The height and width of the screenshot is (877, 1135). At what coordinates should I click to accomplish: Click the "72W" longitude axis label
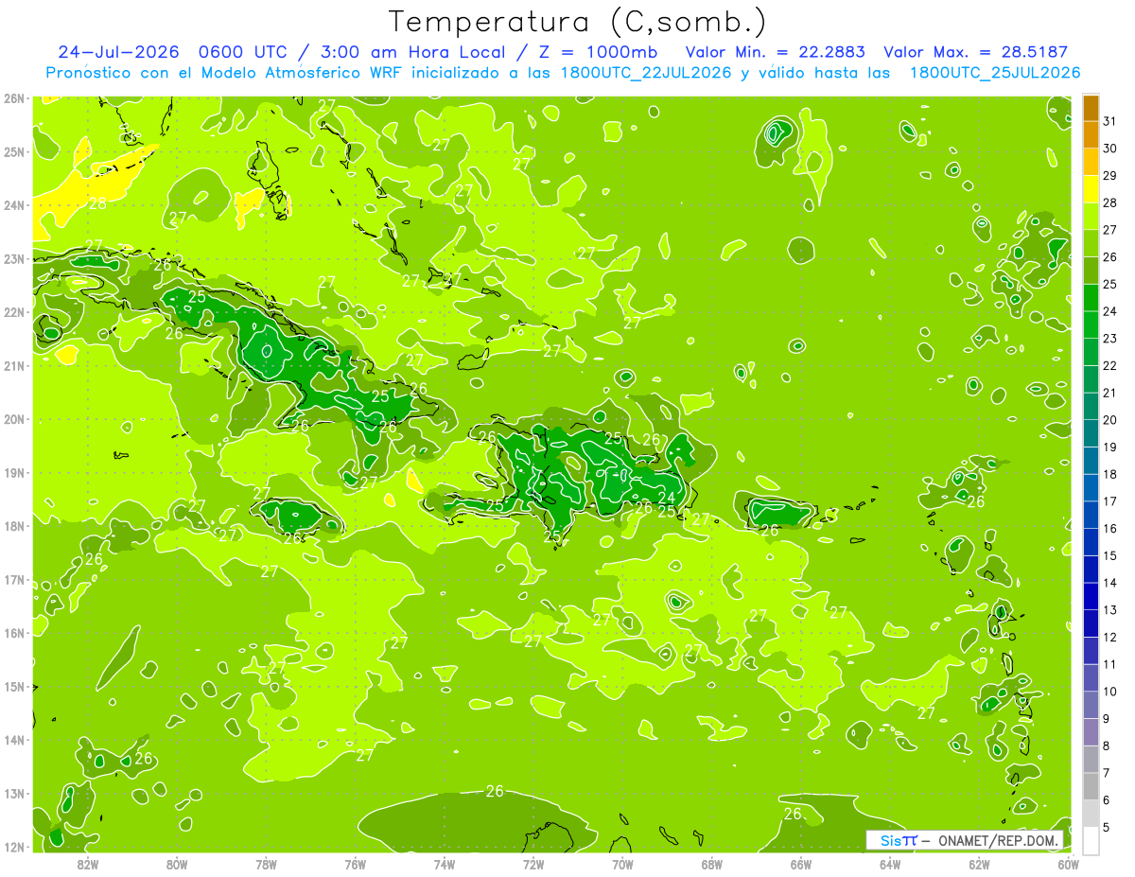[x=533, y=864]
